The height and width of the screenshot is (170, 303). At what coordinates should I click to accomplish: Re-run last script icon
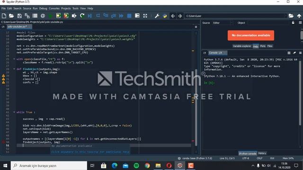tap(82, 16)
